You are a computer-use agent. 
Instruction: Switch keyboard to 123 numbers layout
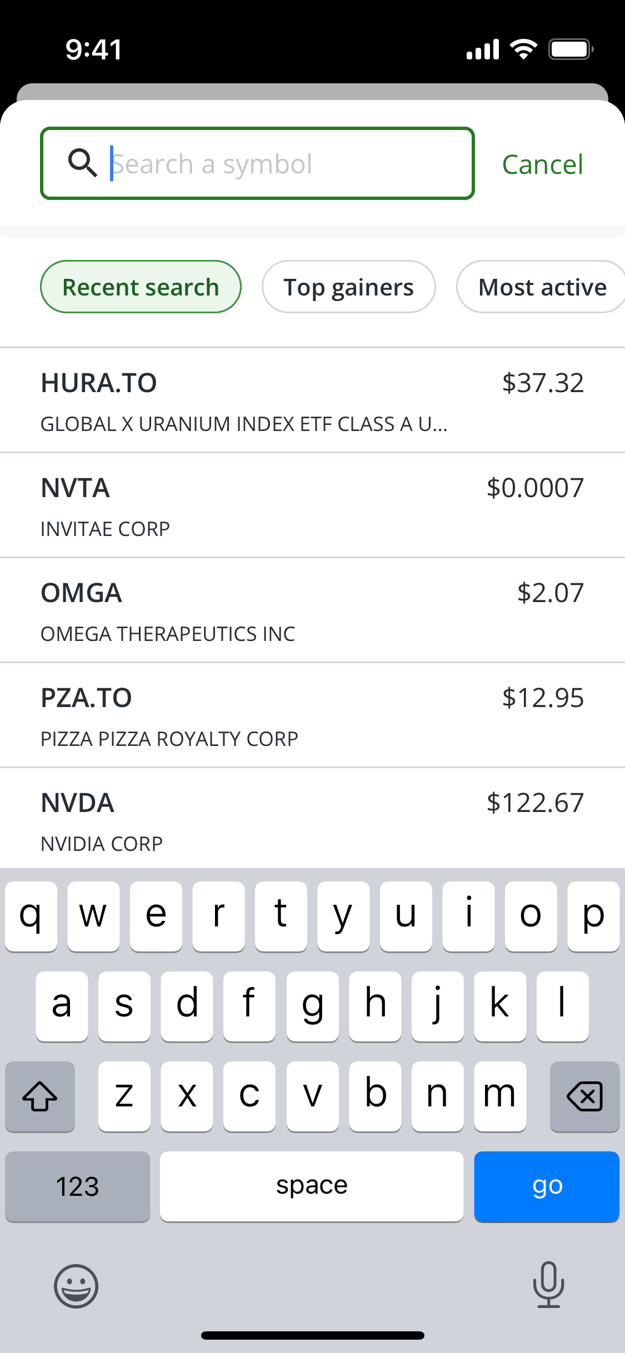tap(77, 1186)
